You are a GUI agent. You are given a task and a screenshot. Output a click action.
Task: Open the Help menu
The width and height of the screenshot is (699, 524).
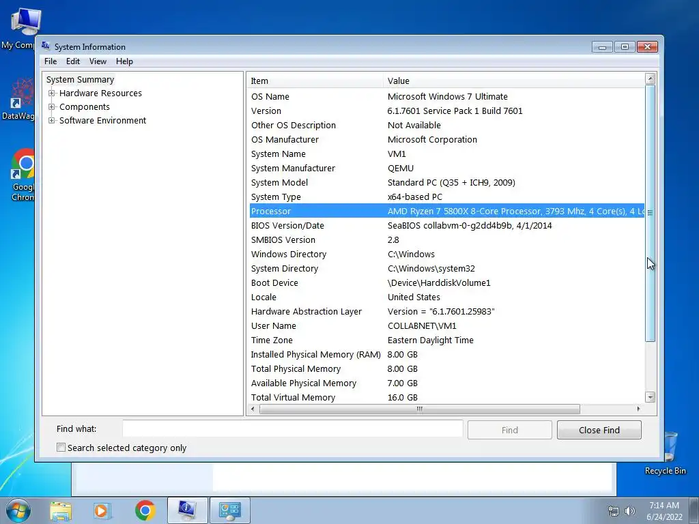click(x=124, y=61)
